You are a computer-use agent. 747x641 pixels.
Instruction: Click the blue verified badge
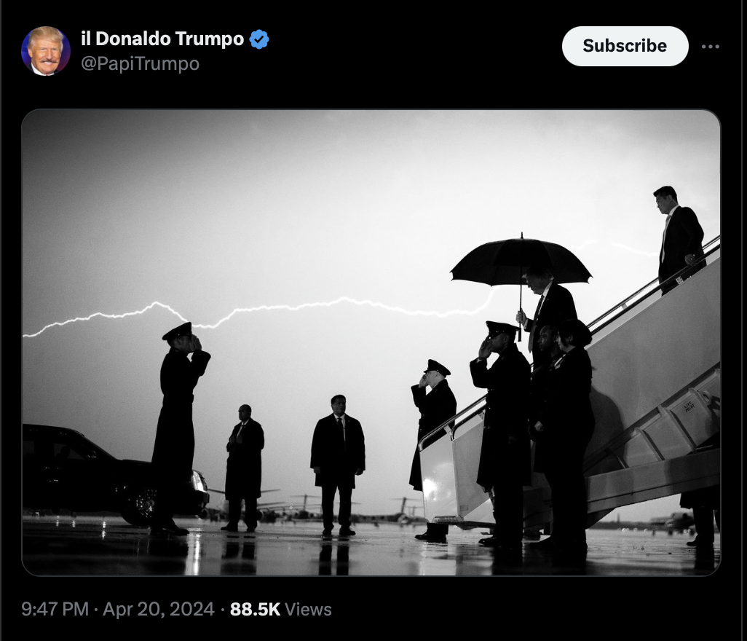[x=259, y=39]
